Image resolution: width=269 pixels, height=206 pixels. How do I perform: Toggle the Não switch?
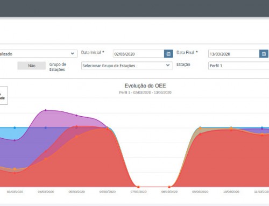pos(31,66)
